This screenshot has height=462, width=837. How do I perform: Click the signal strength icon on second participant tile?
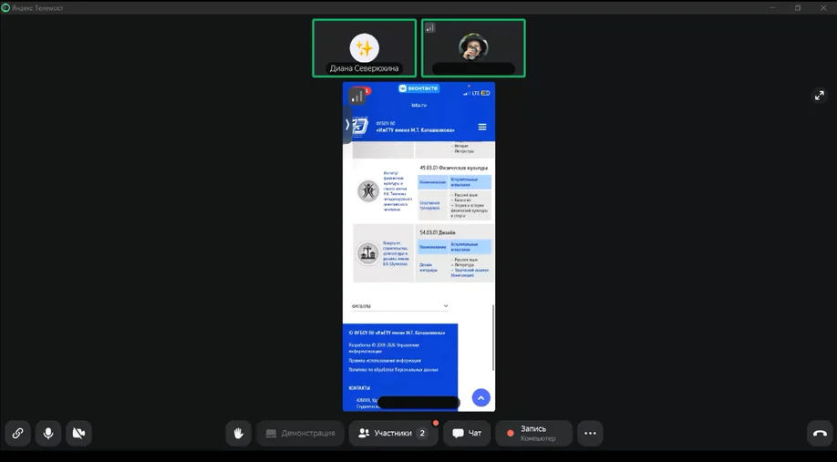pyautogui.click(x=429, y=27)
